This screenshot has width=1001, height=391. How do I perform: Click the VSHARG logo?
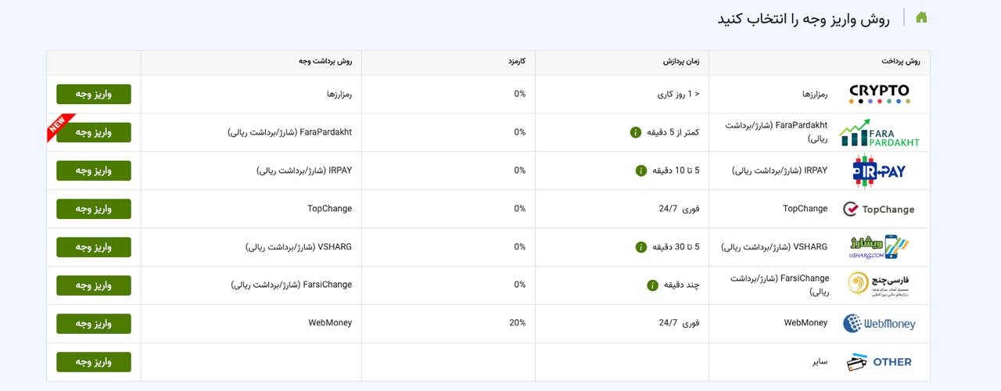click(x=879, y=247)
